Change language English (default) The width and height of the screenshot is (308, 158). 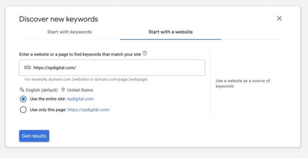pos(42,90)
